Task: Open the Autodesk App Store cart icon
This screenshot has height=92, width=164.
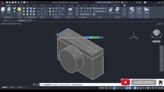Action: click(x=137, y=2)
